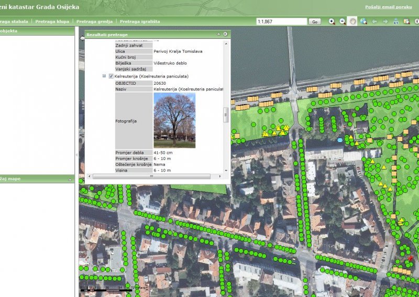Toggle the Kelreuterija result checkbox
419x297 pixels.
tap(111, 76)
